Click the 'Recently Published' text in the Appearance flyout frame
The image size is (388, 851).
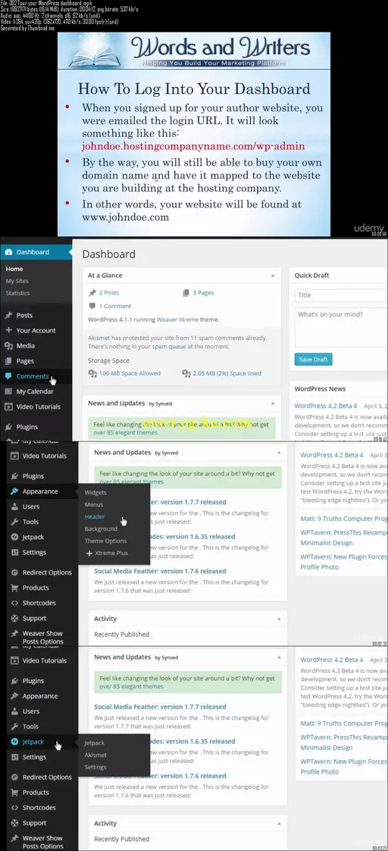coord(122,634)
